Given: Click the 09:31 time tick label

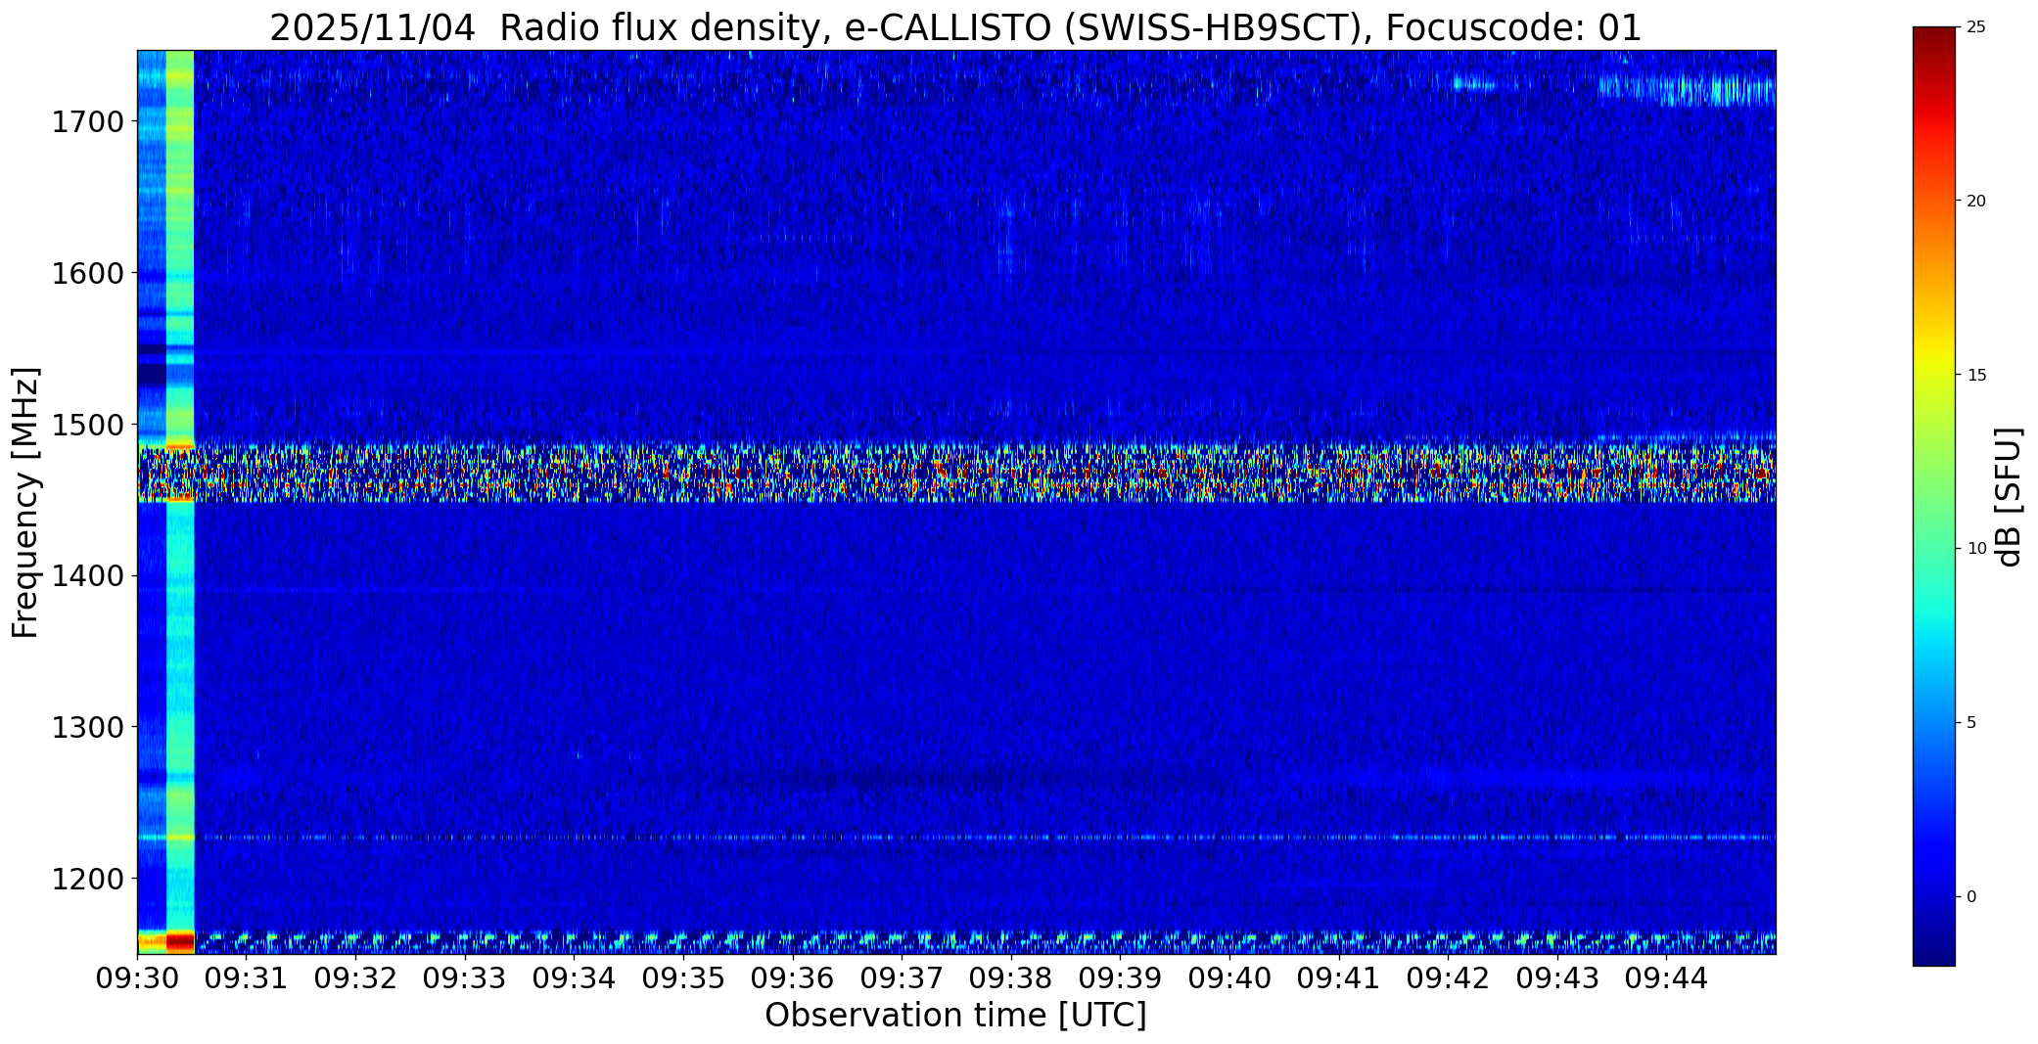Looking at the screenshot, I should [247, 977].
